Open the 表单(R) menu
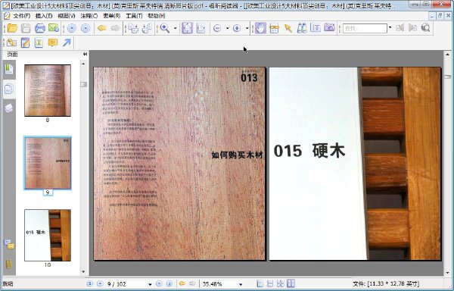The width and height of the screenshot is (454, 291). pyautogui.click(x=112, y=16)
